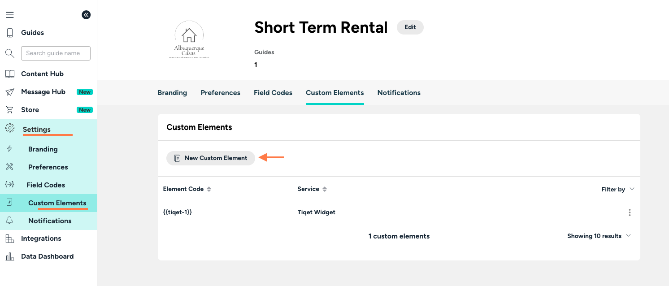This screenshot has width=669, height=286.
Task: Click the New Custom Element button
Action: click(x=211, y=158)
